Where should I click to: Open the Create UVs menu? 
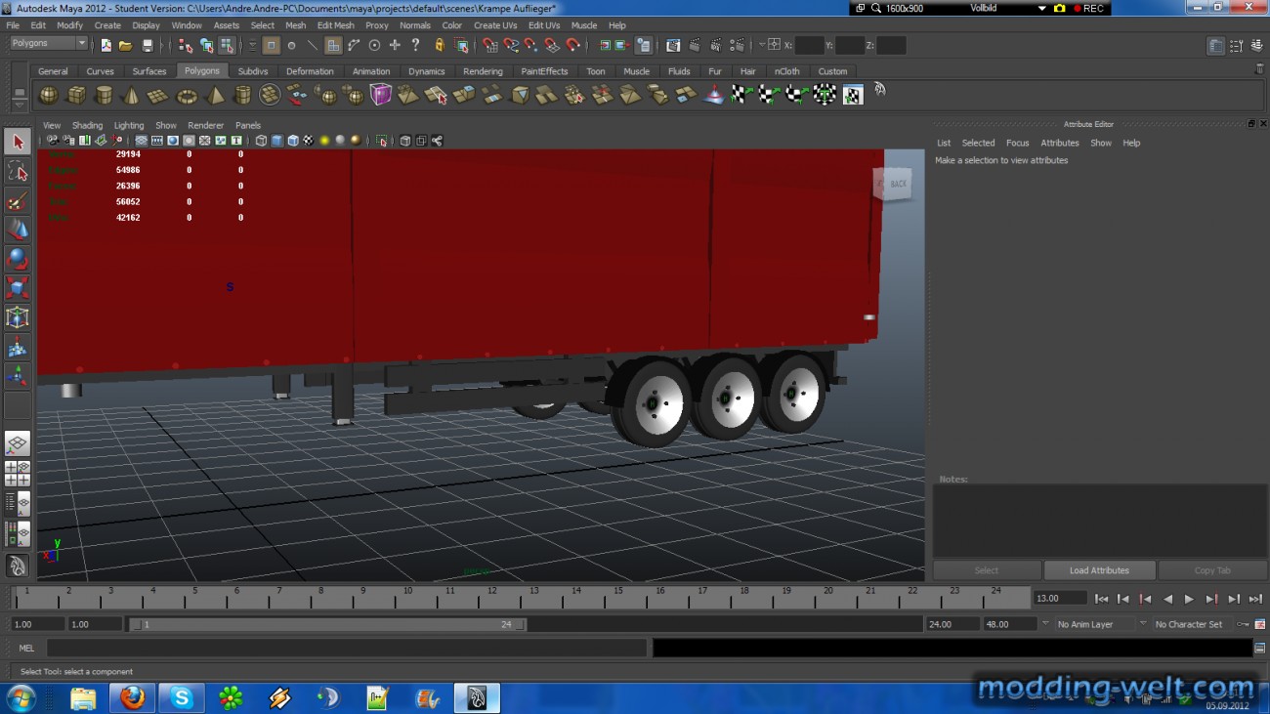pyautogui.click(x=495, y=25)
